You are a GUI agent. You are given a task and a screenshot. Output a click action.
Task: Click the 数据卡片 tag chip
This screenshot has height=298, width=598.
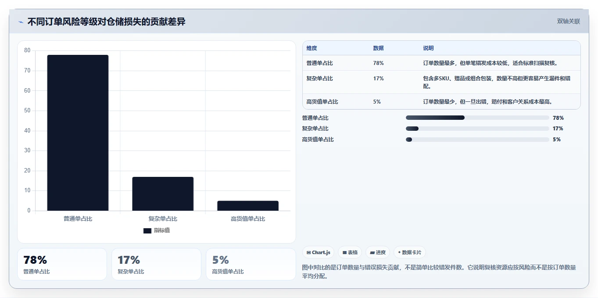coord(409,252)
